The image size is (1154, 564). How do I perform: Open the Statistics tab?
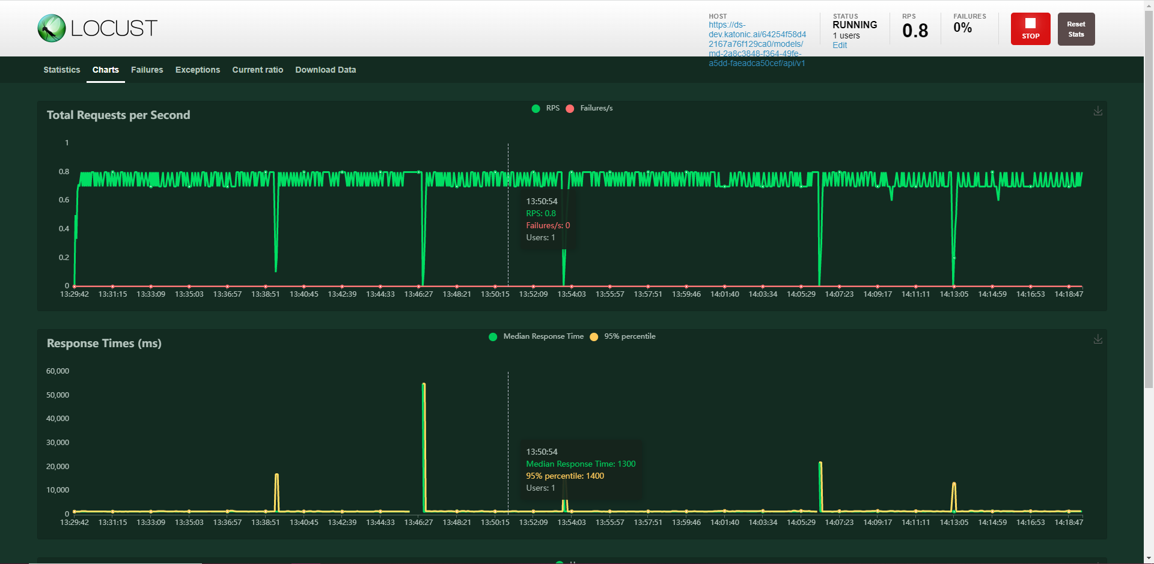click(62, 70)
